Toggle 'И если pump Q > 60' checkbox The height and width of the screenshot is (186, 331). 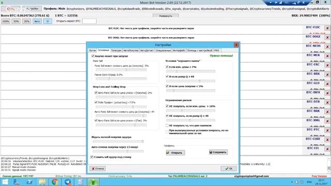[x=167, y=76]
